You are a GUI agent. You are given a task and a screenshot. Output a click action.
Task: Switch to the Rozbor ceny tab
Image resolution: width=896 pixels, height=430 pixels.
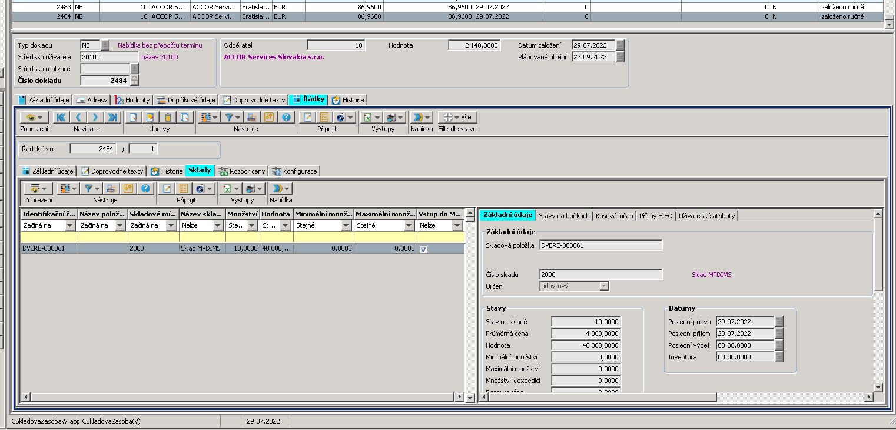pyautogui.click(x=241, y=171)
